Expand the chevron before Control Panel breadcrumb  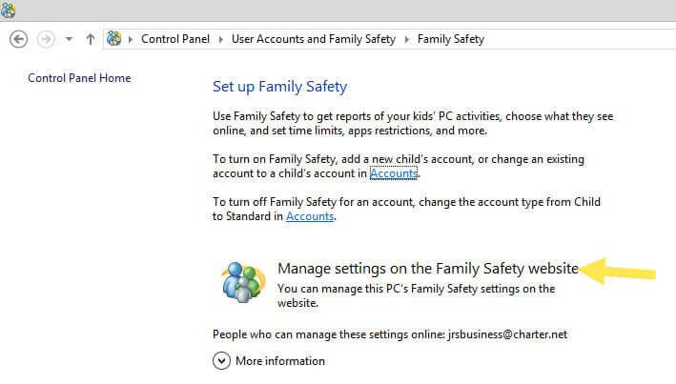tap(133, 39)
